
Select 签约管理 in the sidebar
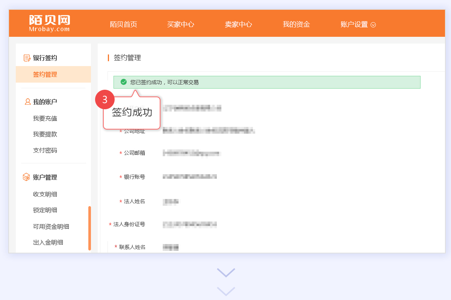[x=45, y=74]
